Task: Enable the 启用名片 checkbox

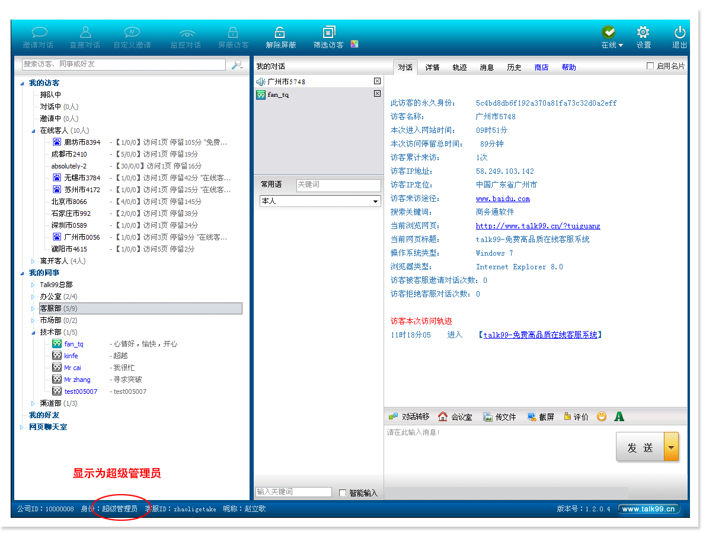Action: (x=650, y=66)
